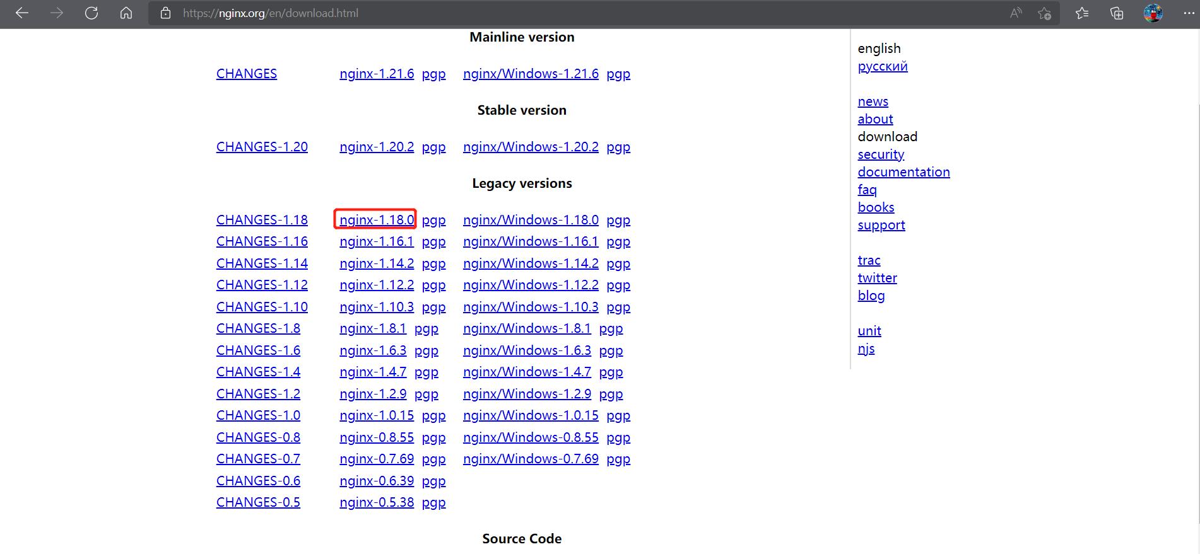1200x554 pixels.
Task: Activate the Read aloud icon
Action: [x=1016, y=13]
